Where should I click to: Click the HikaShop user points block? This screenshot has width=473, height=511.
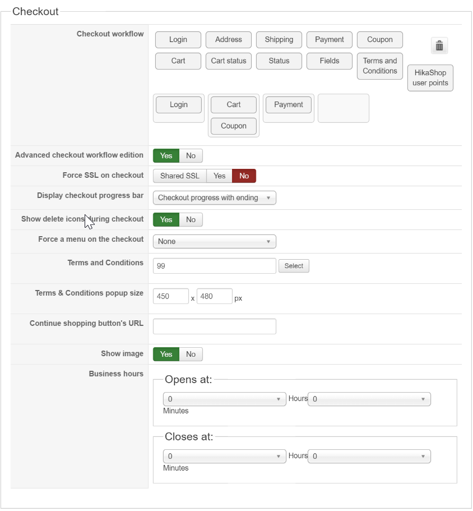[430, 78]
